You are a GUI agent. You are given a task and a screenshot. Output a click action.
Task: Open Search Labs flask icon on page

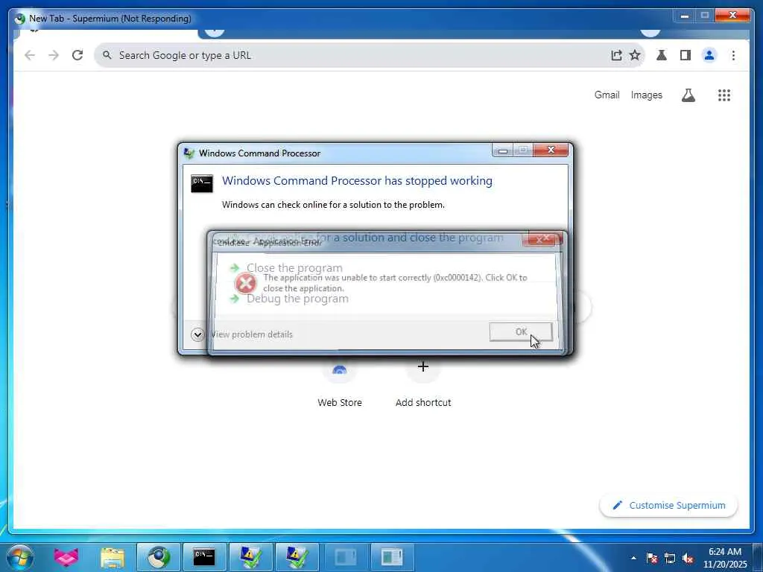(688, 95)
